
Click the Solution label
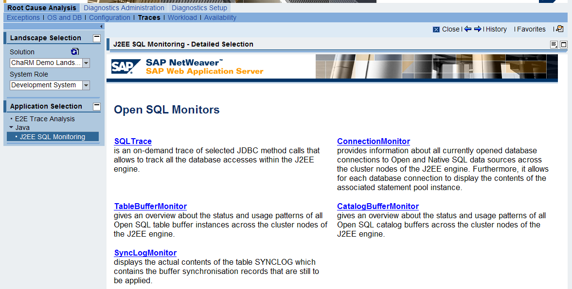(22, 52)
